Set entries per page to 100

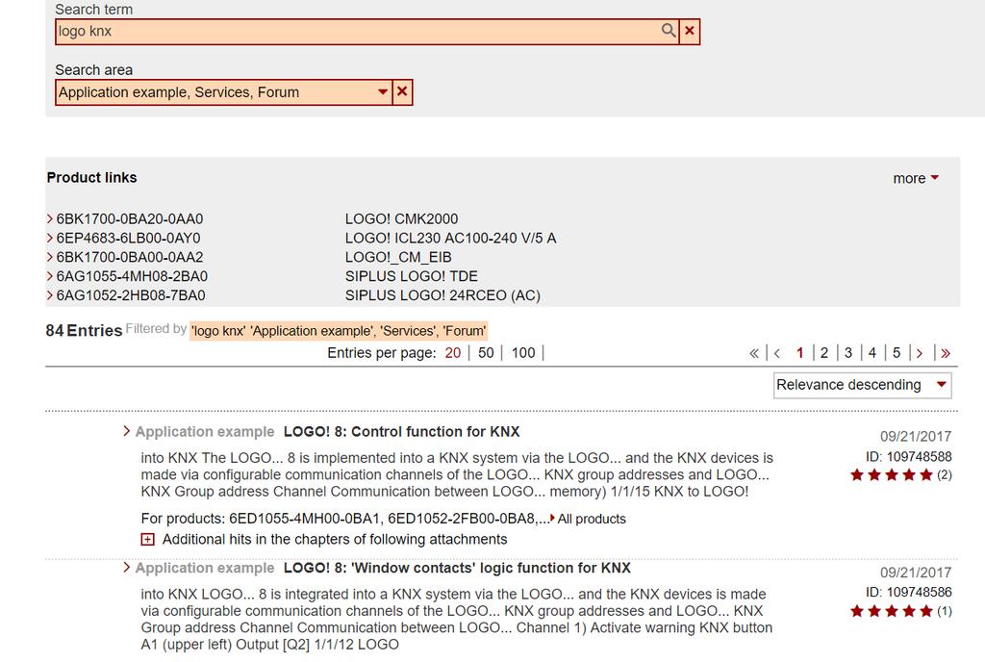[x=523, y=353]
